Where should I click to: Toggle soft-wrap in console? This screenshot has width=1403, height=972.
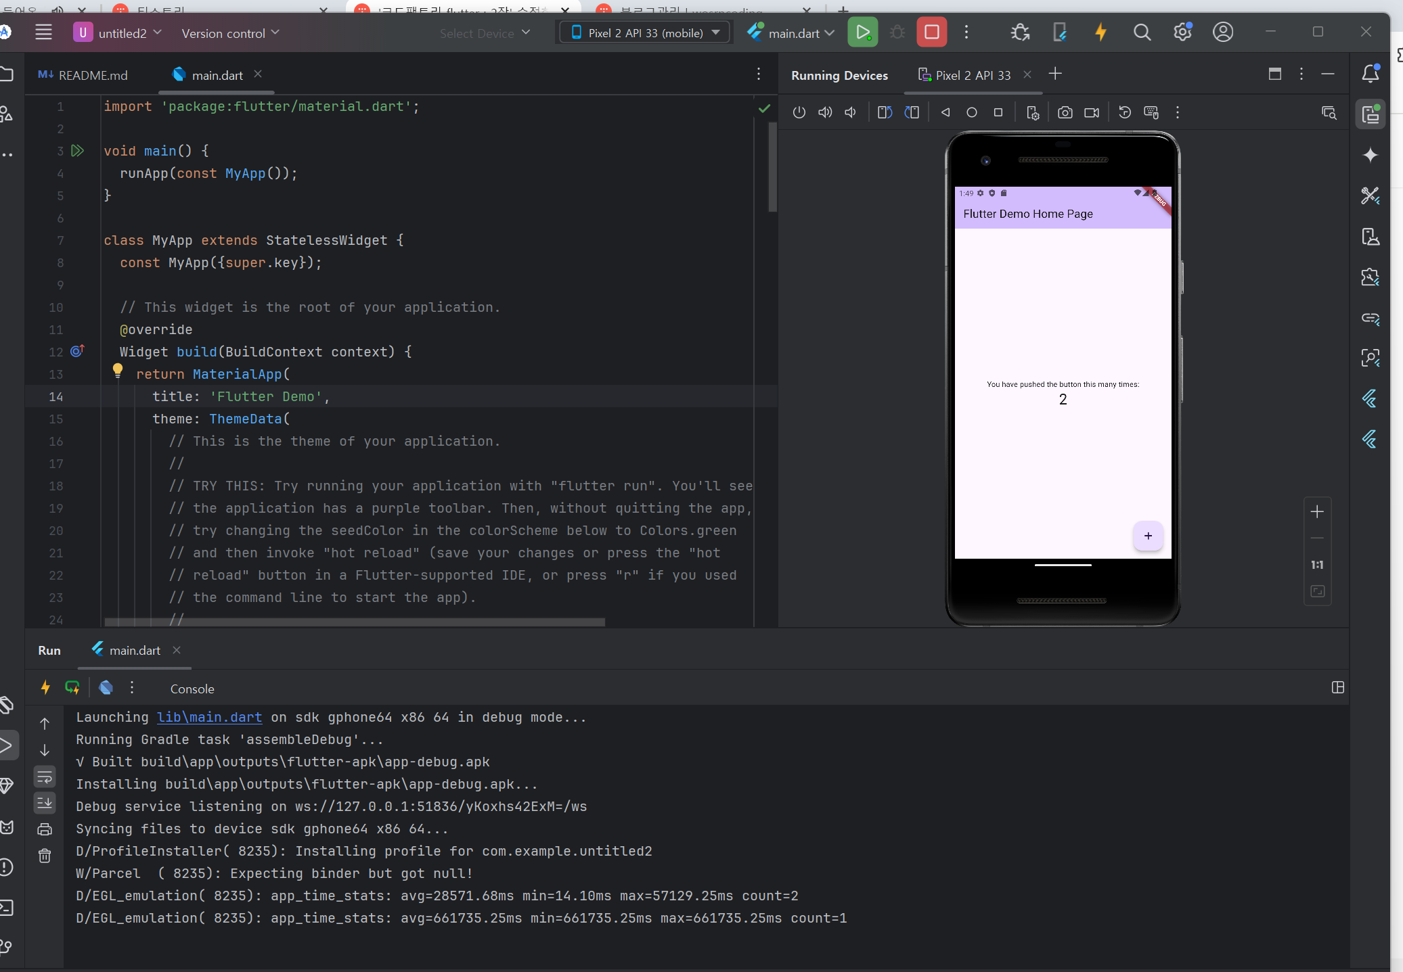[x=45, y=777]
